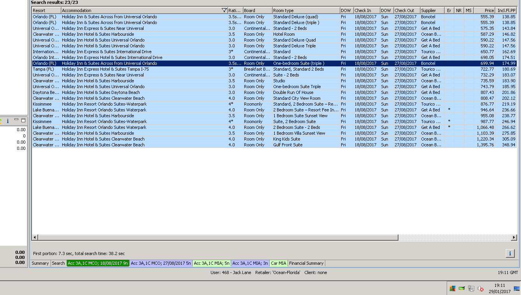521x295 pixels.
Task: Sort results by the Resort column header
Action: coord(46,10)
